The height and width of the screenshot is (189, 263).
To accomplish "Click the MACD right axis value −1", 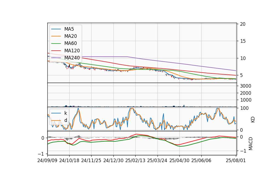I will coord(243,151).
